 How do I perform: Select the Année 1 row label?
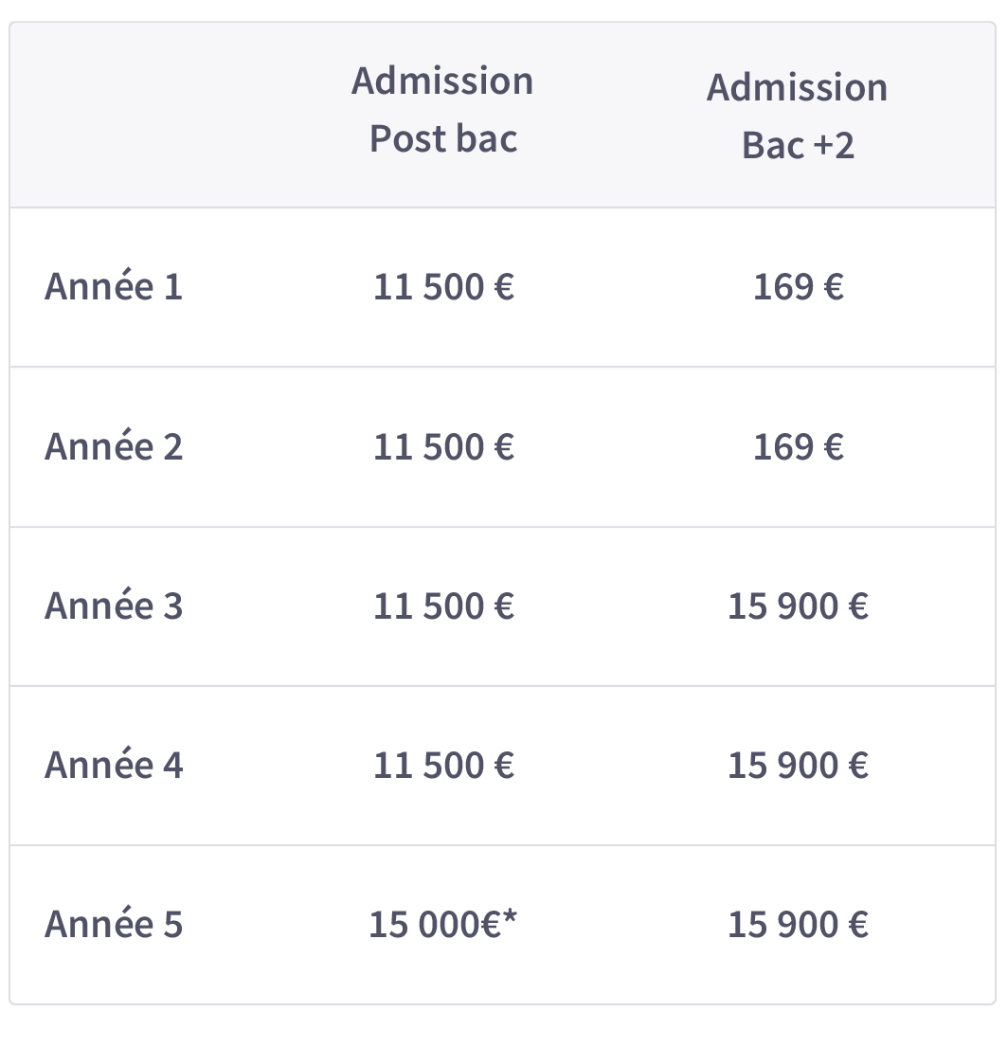pos(114,287)
